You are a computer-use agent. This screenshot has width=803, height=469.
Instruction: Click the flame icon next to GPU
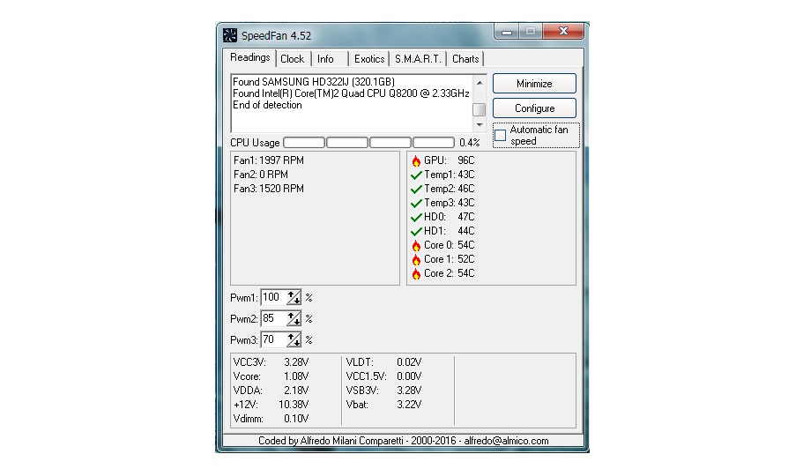click(416, 161)
